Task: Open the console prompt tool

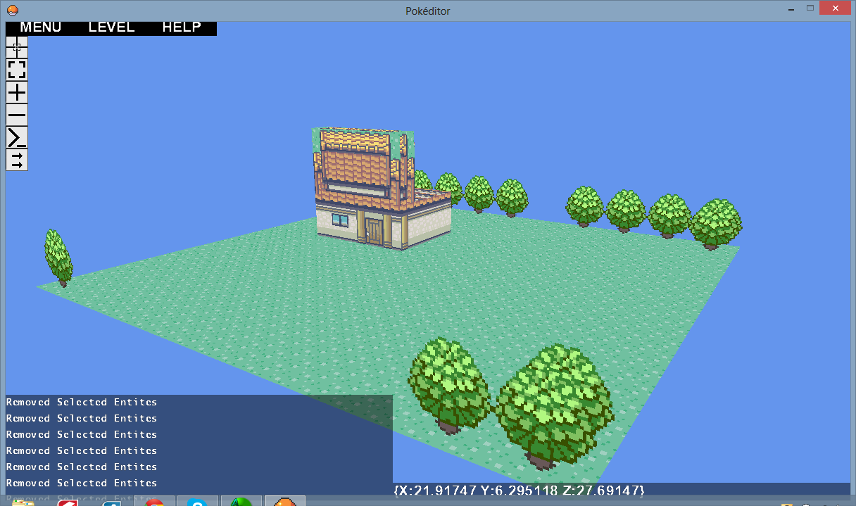Action: (x=17, y=137)
